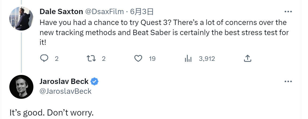Image resolution: width=308 pixels, height=119 pixels.
Task: Click the retweet count number 2
Action: [104, 59]
